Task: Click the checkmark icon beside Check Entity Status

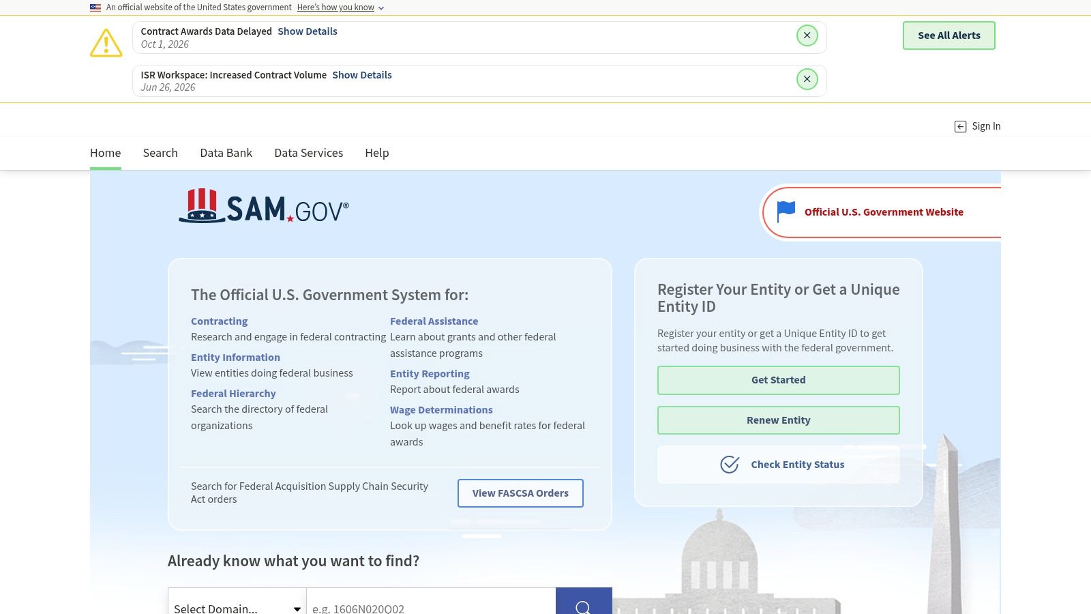Action: (x=730, y=465)
